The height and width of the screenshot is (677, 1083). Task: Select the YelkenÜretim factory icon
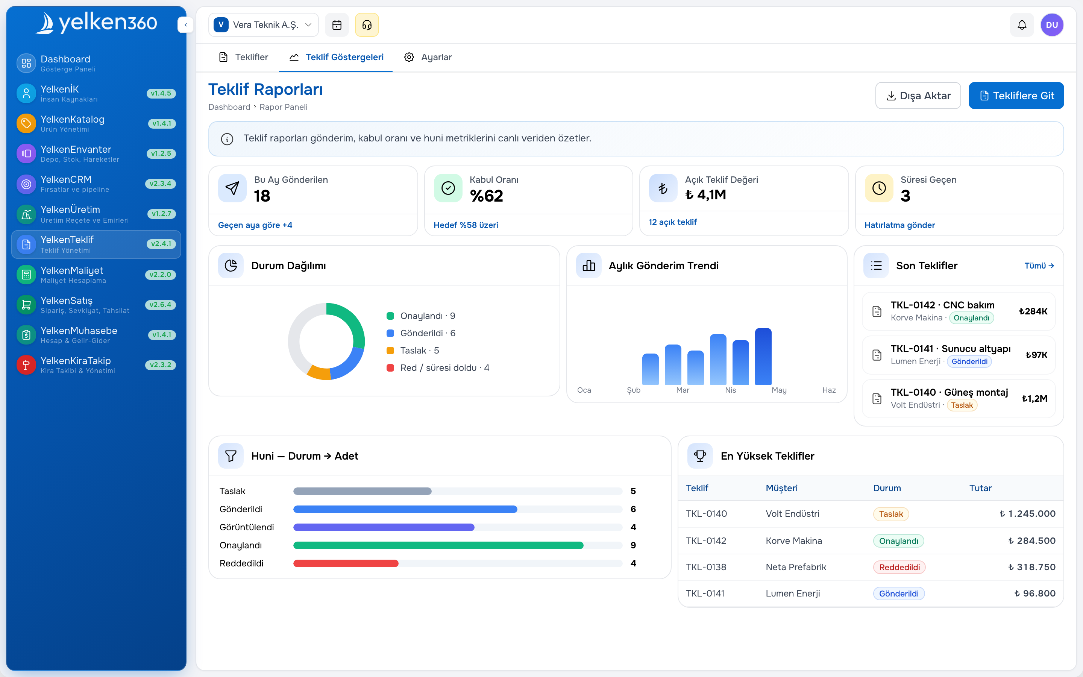[26, 214]
